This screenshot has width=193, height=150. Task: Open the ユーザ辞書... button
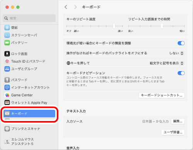point(173,132)
